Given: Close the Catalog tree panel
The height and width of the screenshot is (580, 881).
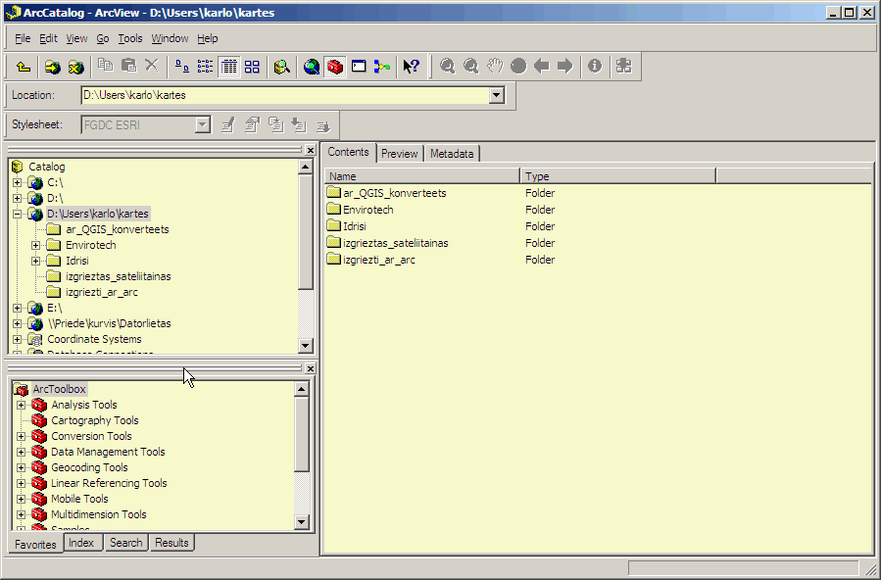Looking at the screenshot, I should coord(310,150).
